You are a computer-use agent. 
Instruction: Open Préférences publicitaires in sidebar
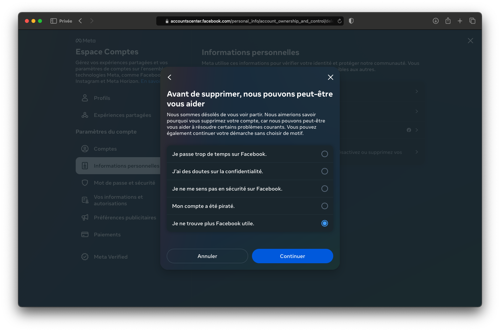[x=118, y=217]
